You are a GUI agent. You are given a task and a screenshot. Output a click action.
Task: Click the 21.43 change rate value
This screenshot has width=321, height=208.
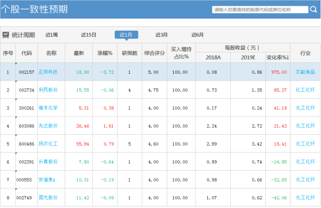[x=280, y=126]
